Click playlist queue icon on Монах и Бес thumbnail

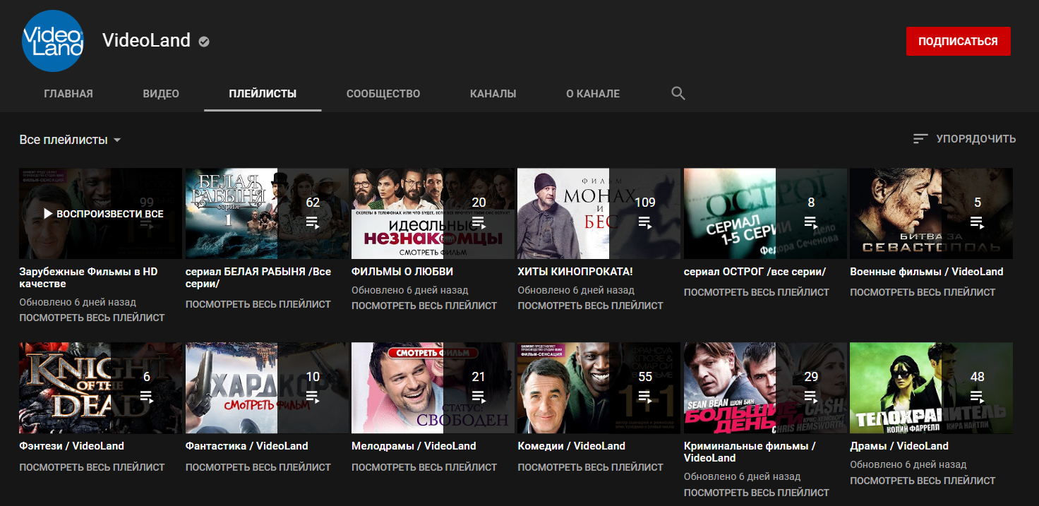coord(645,222)
